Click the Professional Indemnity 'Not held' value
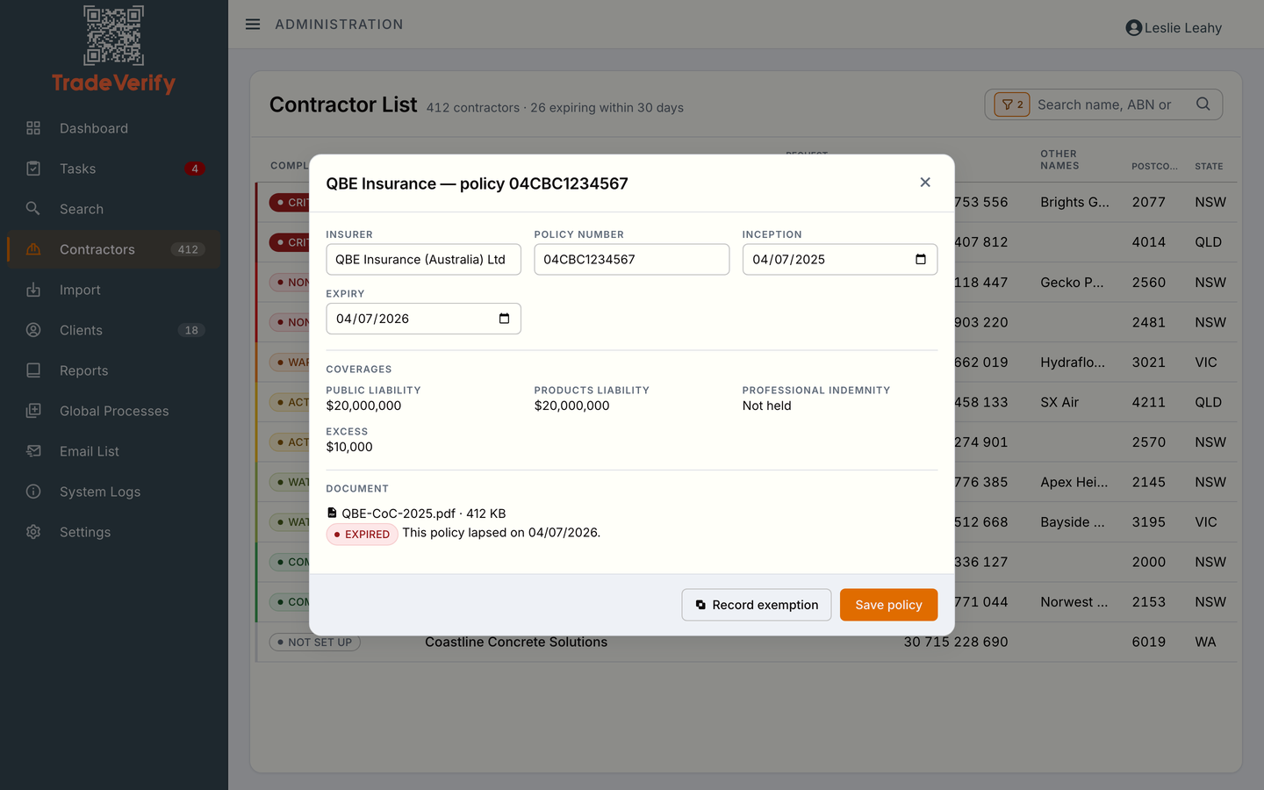Viewport: 1264px width, 790px height. pos(767,406)
